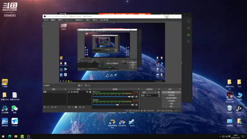247x139 pixels.
Task: Click the 开始录制 button
Action: (x=171, y=95)
